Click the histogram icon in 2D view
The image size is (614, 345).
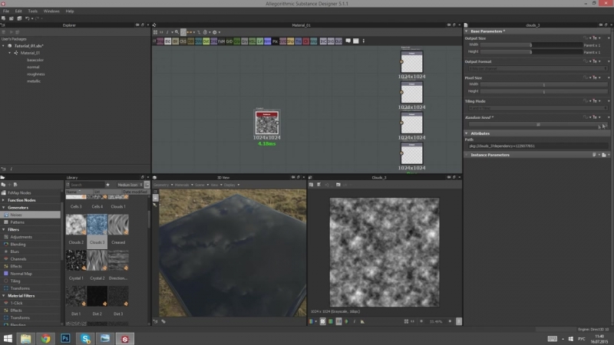pyautogui.click(x=362, y=321)
